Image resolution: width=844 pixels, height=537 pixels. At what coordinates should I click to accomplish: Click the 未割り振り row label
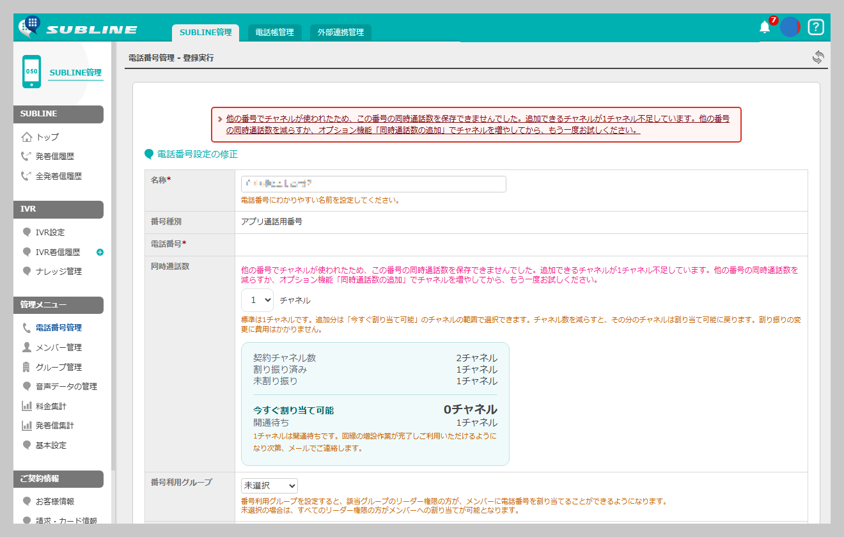point(276,381)
